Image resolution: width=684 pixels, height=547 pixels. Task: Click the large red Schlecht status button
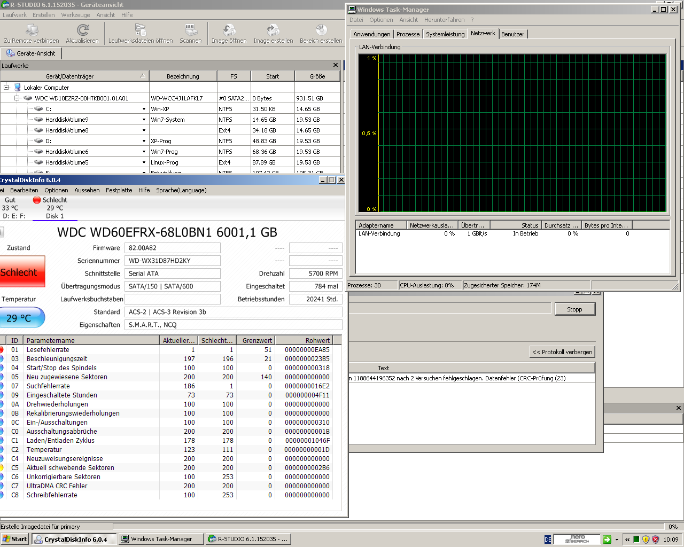21,272
